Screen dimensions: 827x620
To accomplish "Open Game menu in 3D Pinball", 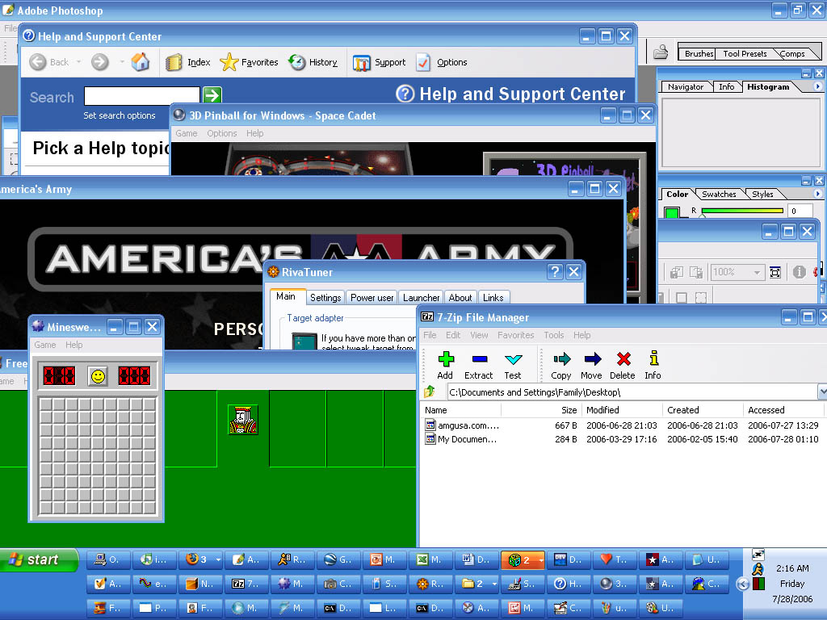I will tap(187, 133).
